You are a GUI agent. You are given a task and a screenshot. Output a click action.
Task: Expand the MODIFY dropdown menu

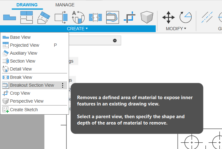[176, 29]
